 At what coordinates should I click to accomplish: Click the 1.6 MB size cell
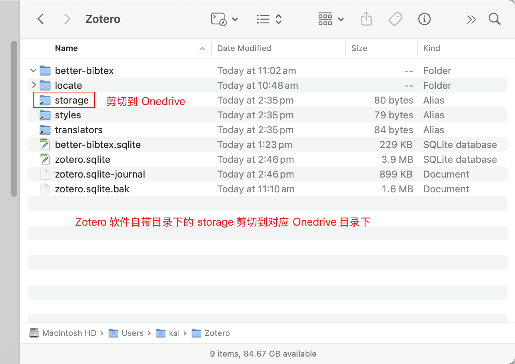tap(398, 189)
